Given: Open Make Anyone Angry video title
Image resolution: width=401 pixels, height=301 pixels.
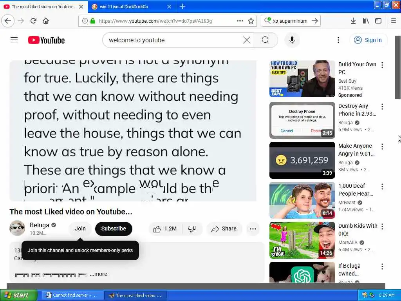Looking at the screenshot, I should click(356, 150).
